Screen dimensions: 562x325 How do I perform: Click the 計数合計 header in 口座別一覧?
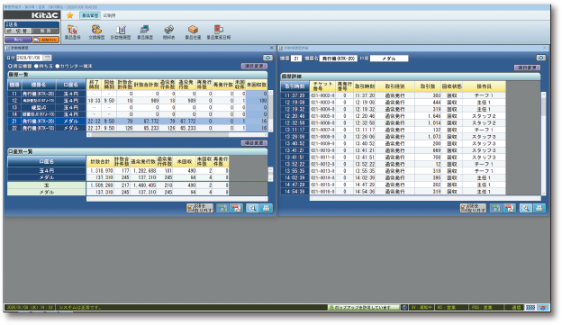(x=100, y=162)
